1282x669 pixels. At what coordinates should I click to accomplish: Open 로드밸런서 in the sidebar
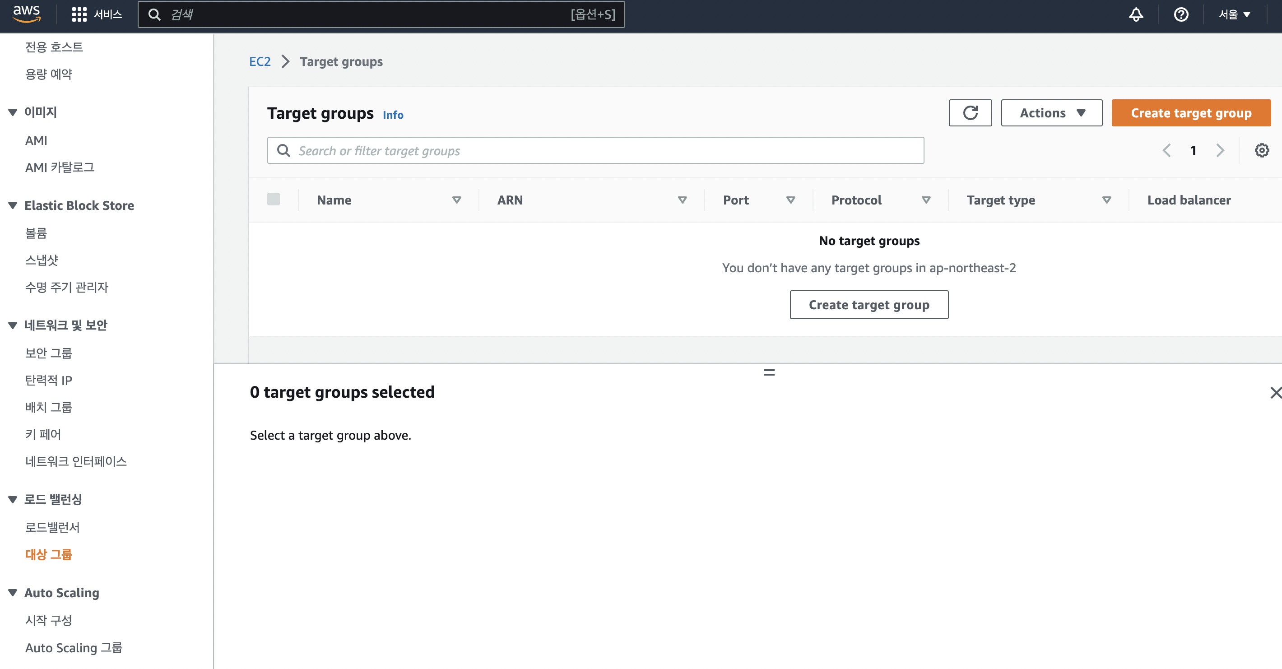point(52,527)
